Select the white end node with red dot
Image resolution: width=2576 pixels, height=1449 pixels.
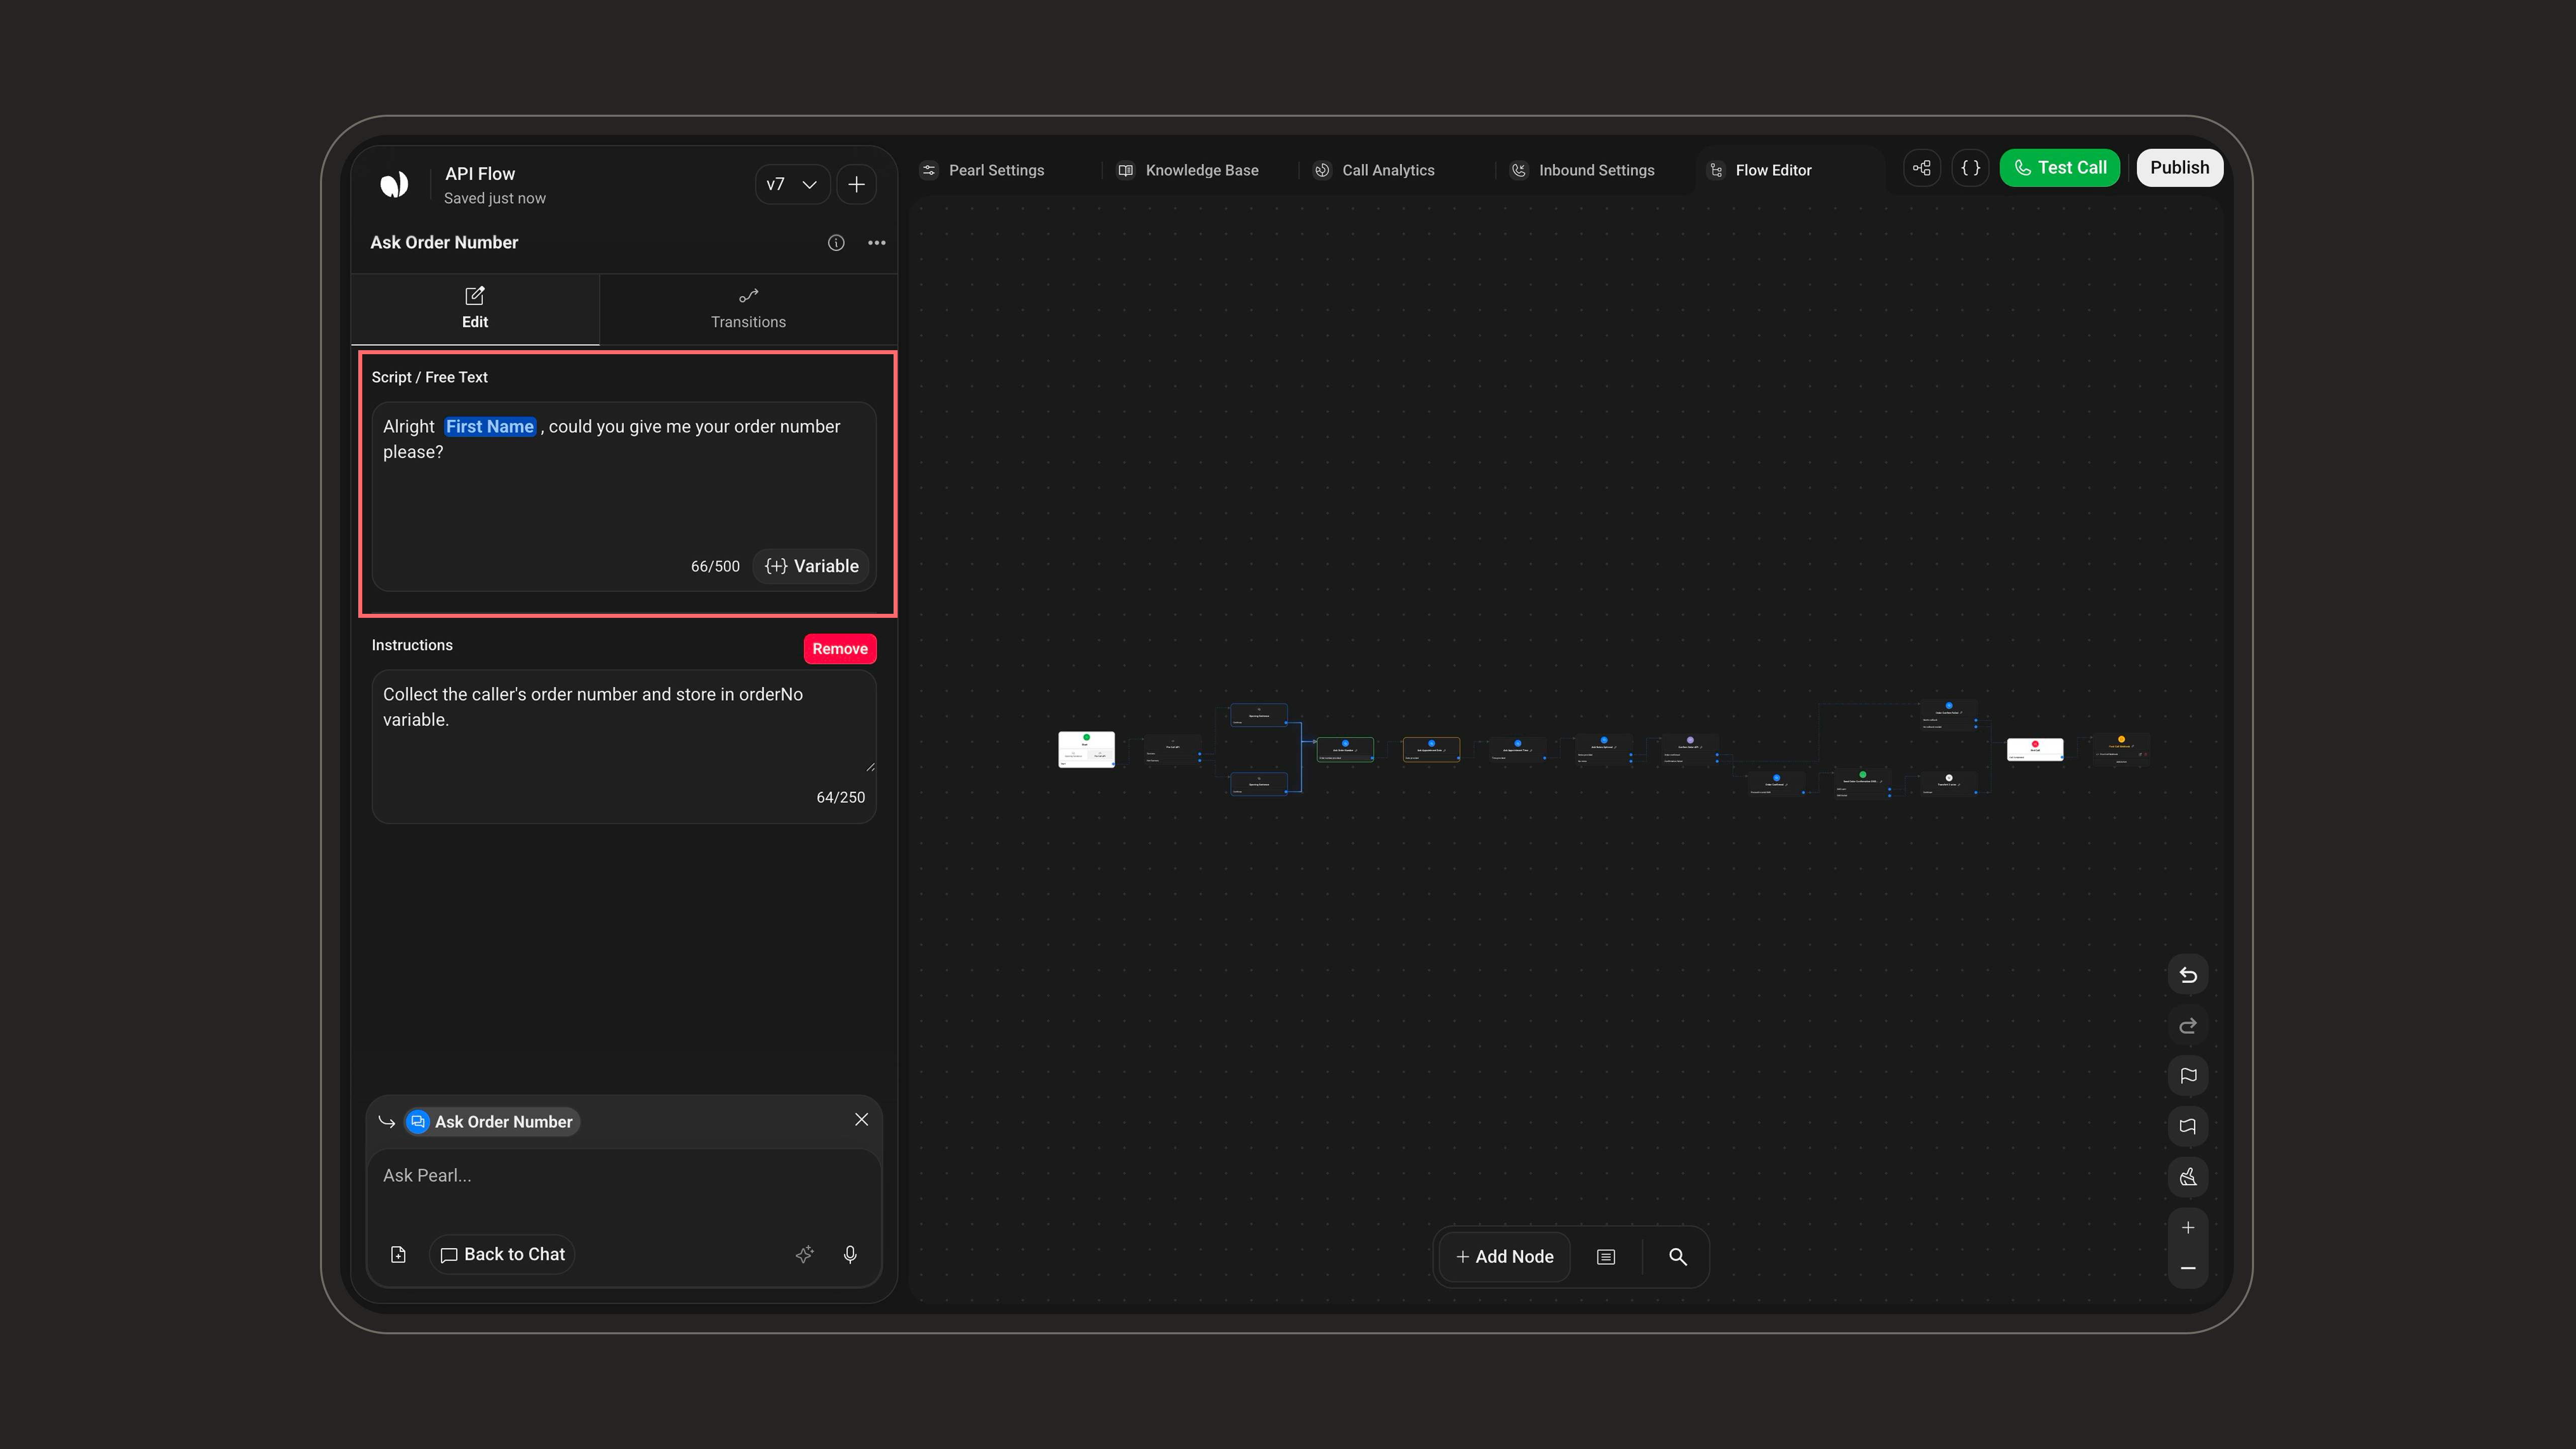click(2035, 750)
